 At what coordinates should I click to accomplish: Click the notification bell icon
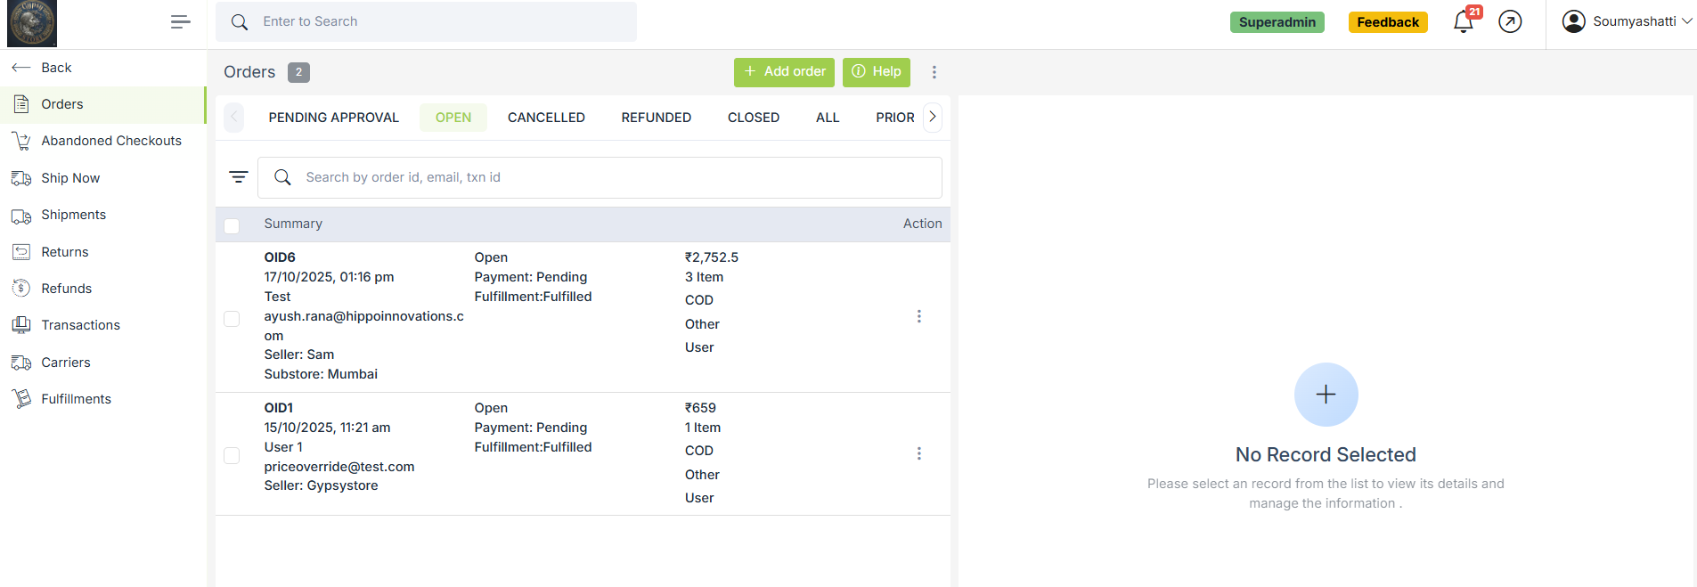coord(1463,21)
